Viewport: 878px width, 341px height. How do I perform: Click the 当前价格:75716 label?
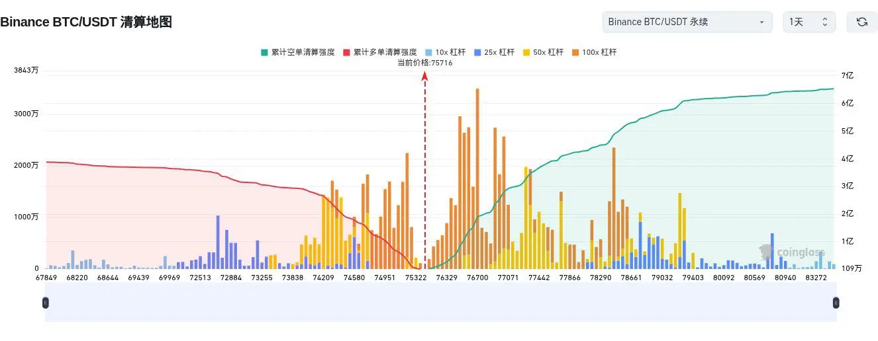[x=424, y=63]
